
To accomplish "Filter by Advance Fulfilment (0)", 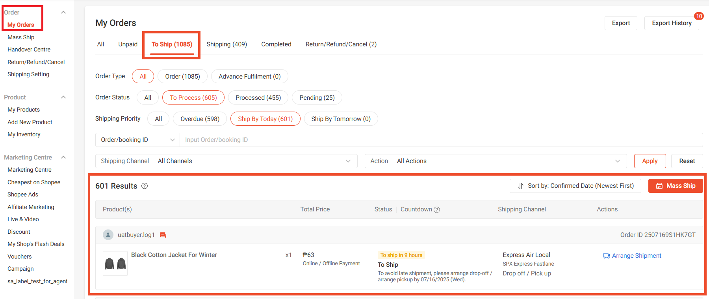I will tap(250, 76).
